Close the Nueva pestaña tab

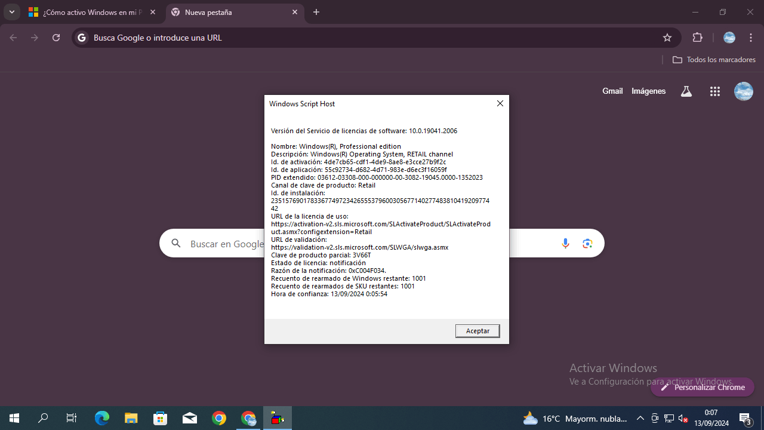(x=295, y=12)
